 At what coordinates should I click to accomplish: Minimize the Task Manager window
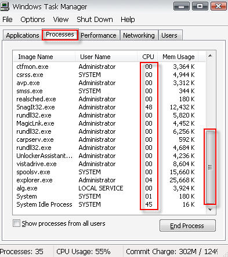(x=182, y=6)
